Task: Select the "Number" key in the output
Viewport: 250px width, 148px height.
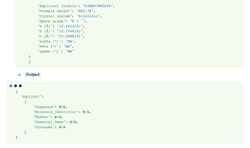Action: (42, 117)
